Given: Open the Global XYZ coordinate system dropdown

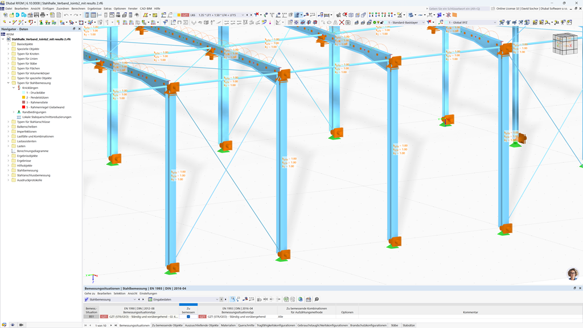Looking at the screenshot, I should [495, 22].
